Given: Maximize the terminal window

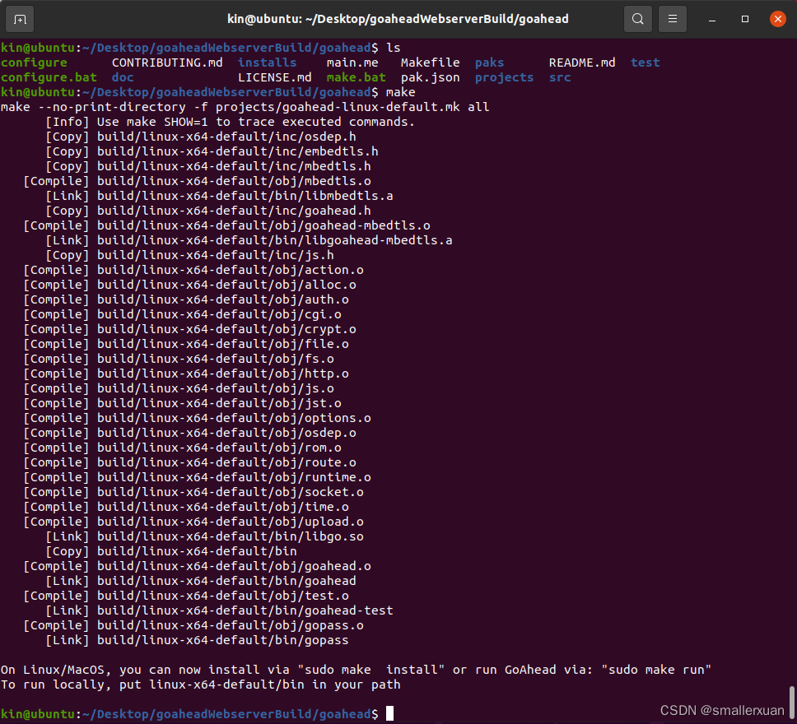Looking at the screenshot, I should [x=745, y=19].
